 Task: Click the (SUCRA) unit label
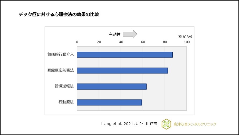[184, 37]
